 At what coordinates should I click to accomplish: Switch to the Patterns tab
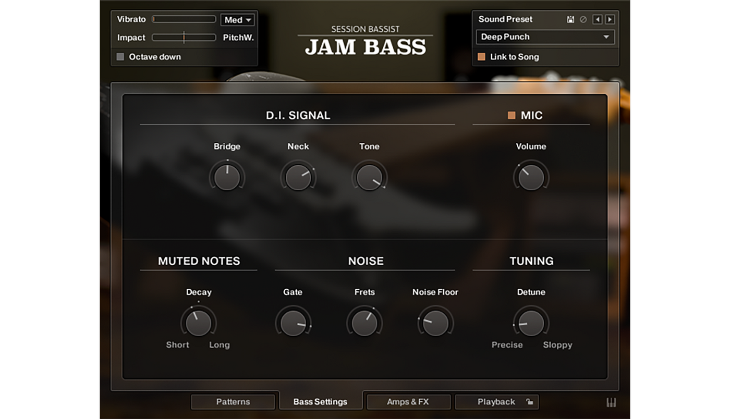click(233, 402)
